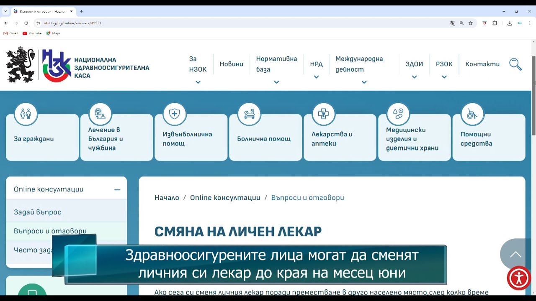Click the 'За граждани' people icon
536x301 pixels.
26,114
